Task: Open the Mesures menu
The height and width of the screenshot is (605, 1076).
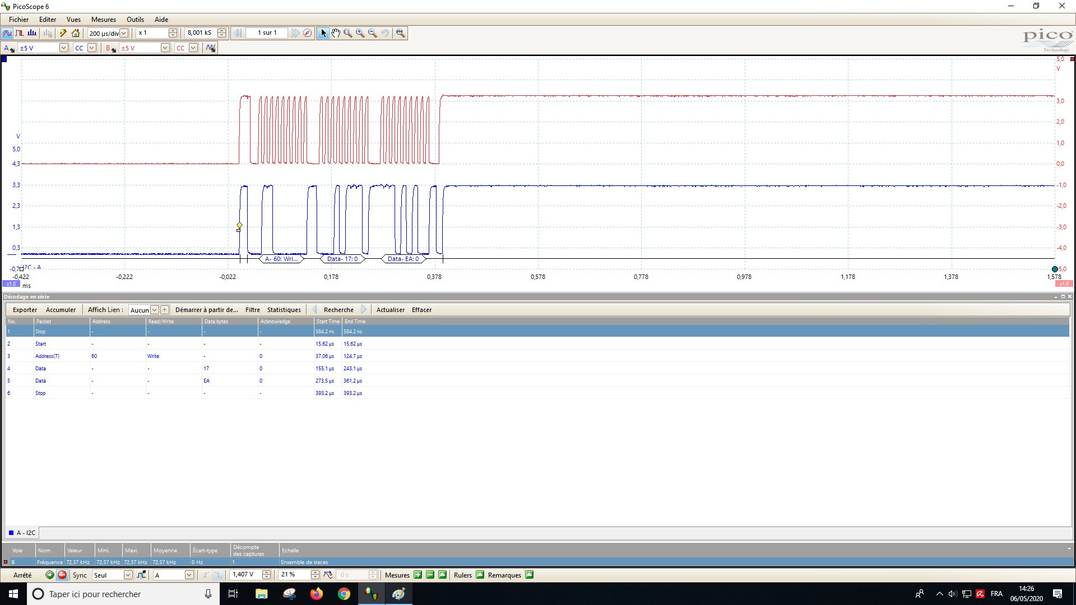Action: tap(103, 19)
